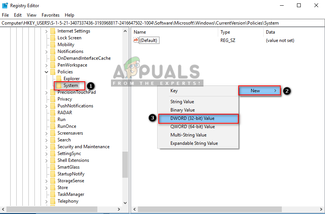Open the Favorites menu

pyautogui.click(x=51, y=15)
